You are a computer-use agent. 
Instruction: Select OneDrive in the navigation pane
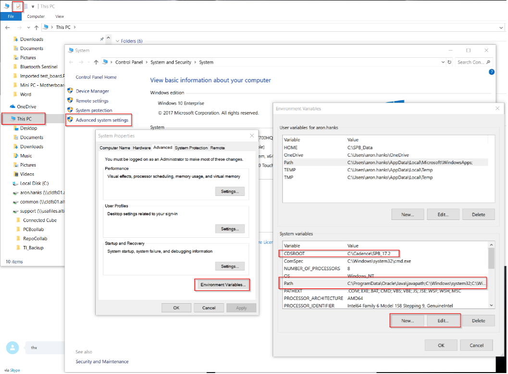coord(26,106)
